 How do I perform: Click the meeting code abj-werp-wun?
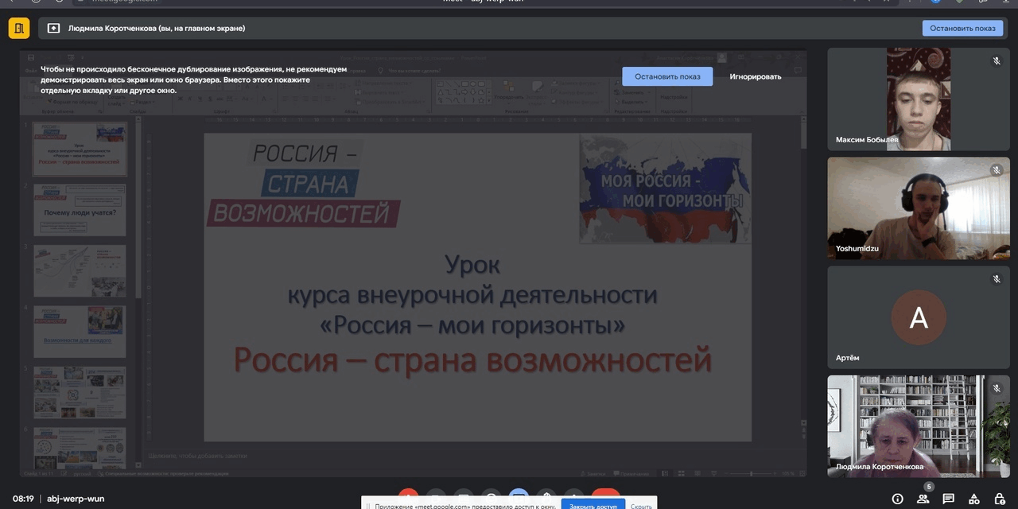coord(76,499)
